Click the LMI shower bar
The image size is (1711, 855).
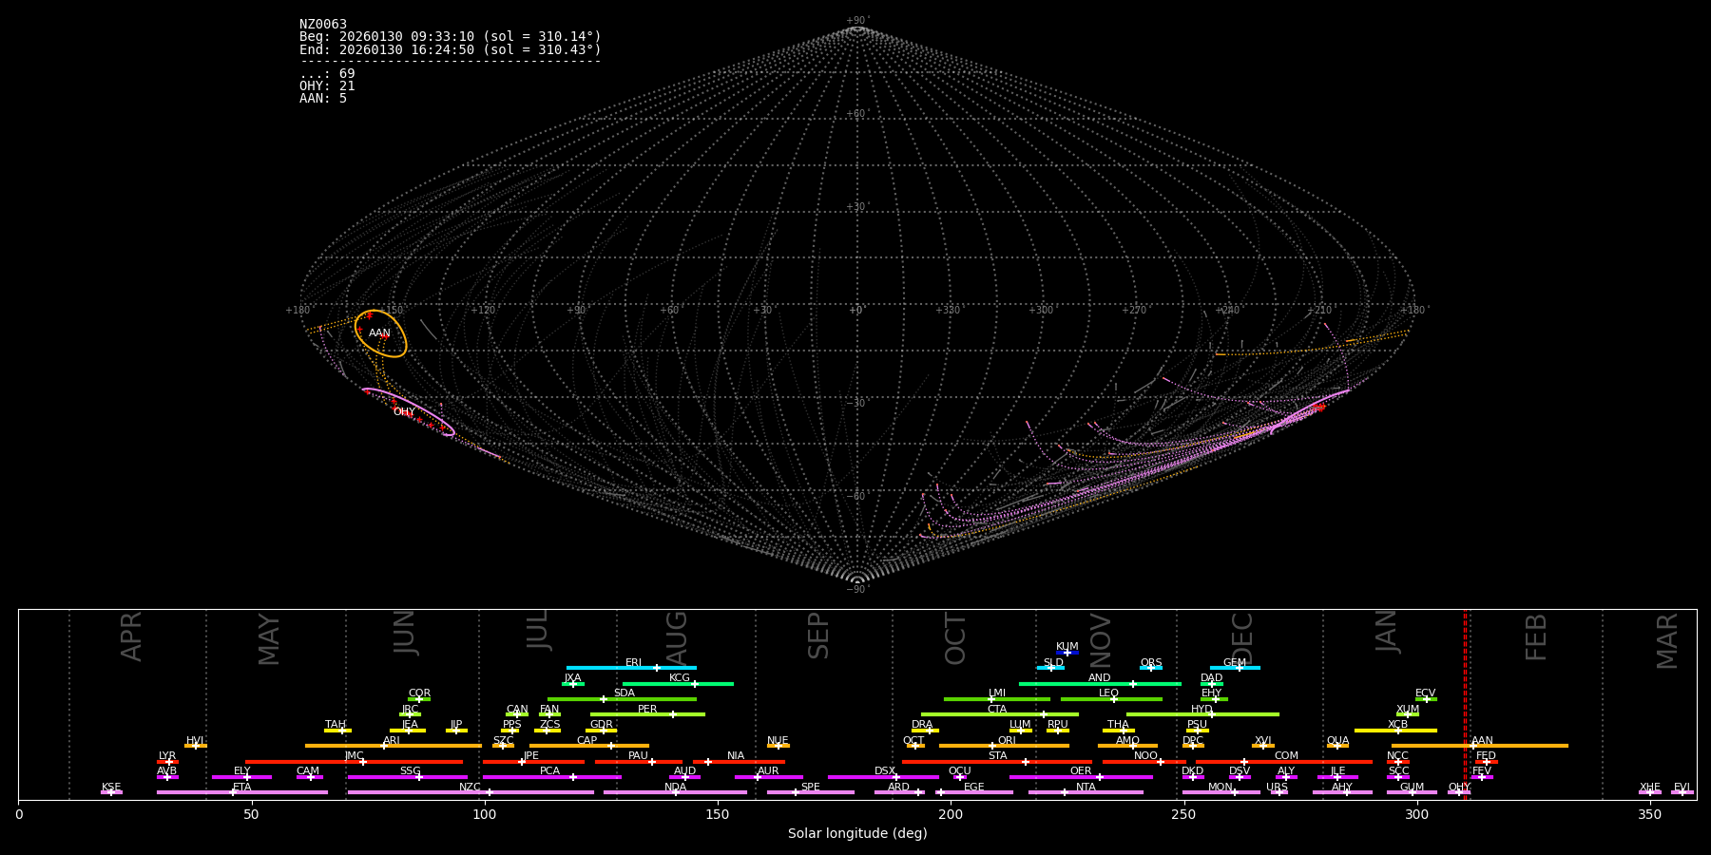pyautogui.click(x=997, y=699)
